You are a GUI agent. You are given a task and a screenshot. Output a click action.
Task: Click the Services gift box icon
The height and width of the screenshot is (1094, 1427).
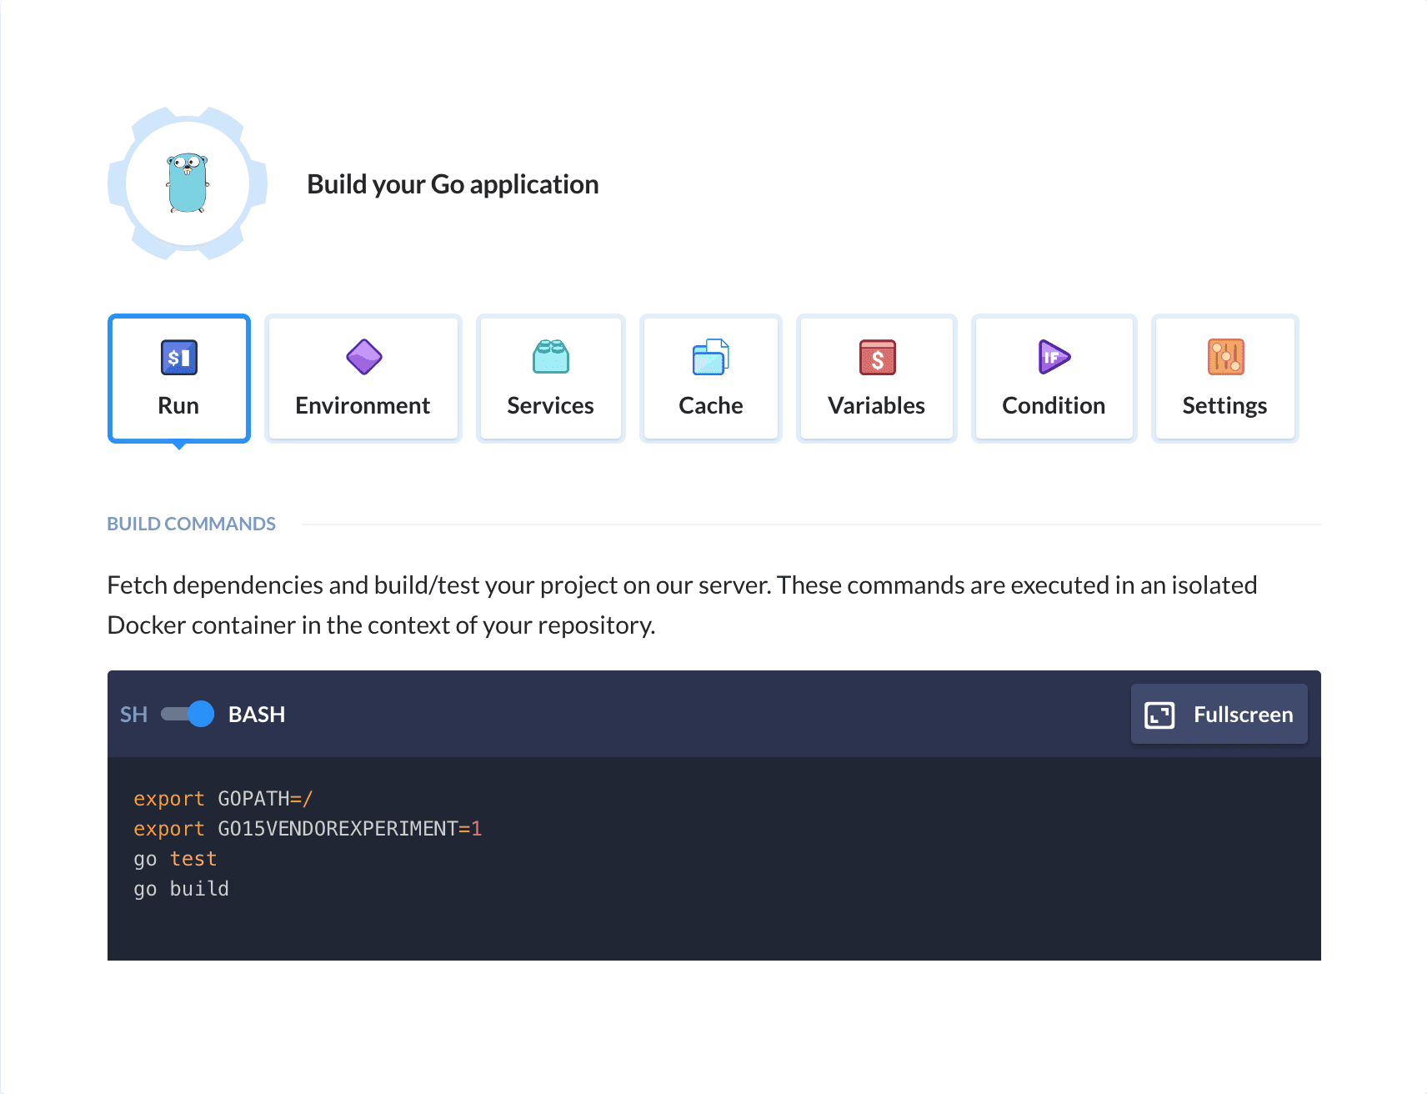(x=550, y=357)
